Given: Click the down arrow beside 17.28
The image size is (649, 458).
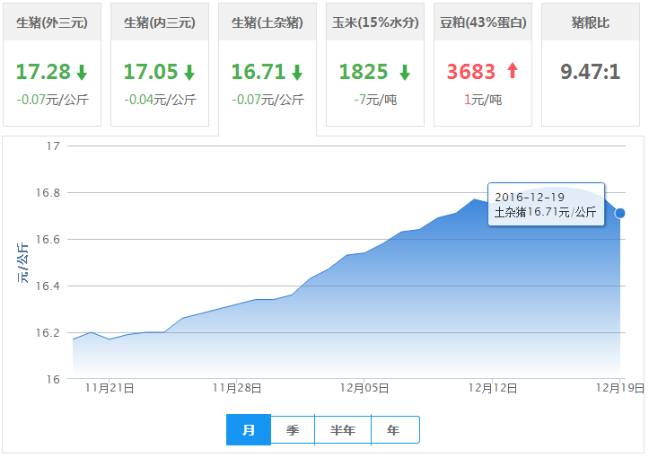Looking at the screenshot, I should click(x=82, y=72).
